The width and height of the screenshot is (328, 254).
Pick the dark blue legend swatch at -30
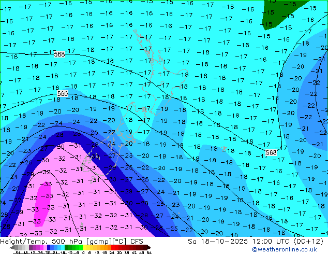coord(49,247)
